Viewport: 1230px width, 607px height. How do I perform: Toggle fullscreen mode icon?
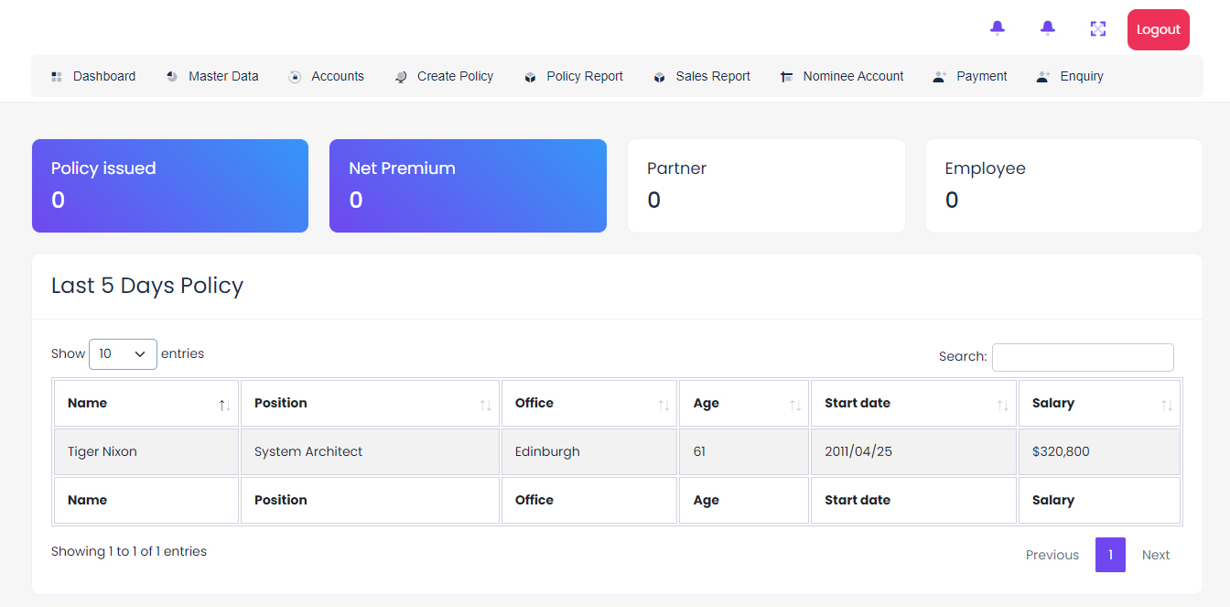tap(1098, 29)
